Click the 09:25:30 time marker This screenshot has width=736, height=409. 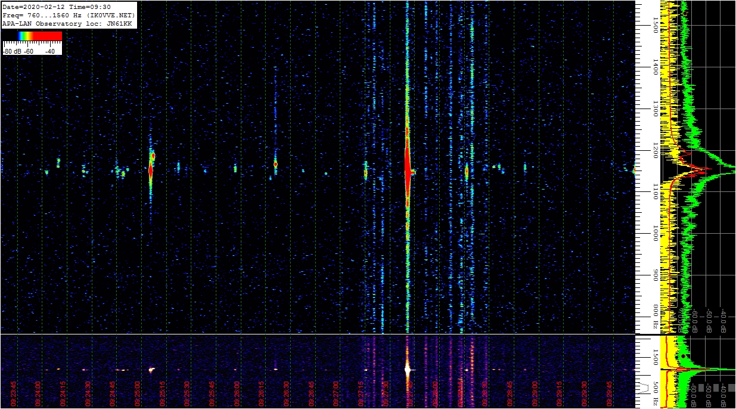187,393
